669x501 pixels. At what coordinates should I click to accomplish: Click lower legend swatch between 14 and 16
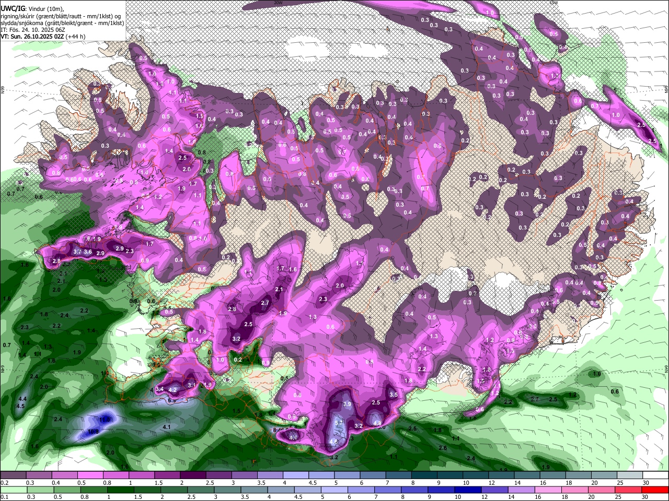521,490
